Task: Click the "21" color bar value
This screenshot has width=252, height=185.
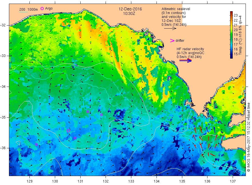Action: coord(235,25)
